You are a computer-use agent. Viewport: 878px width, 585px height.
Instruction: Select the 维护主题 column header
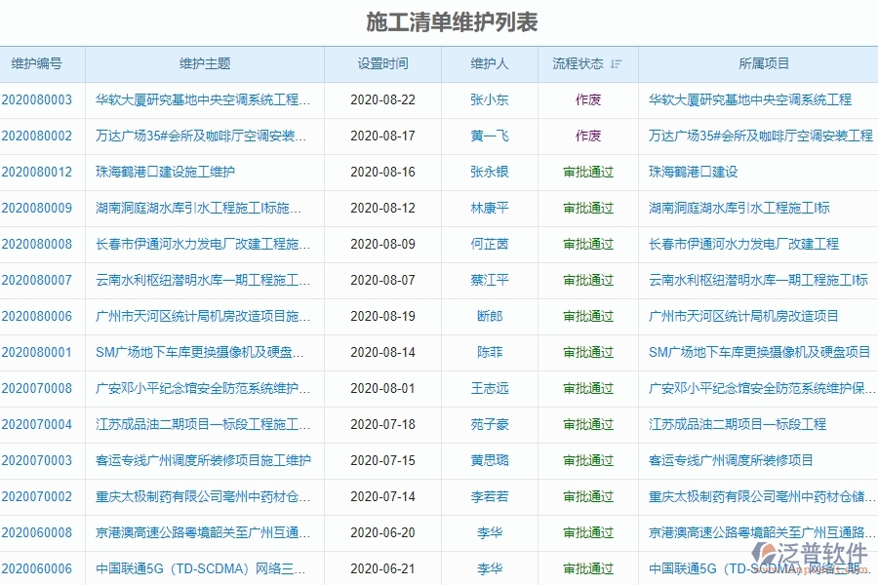tap(203, 63)
